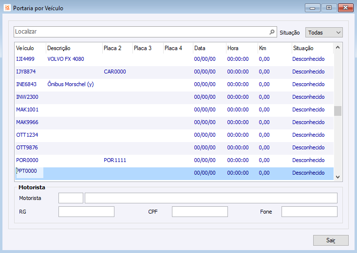This screenshot has height=253, width=357.
Task: Click the RG input field
Action: pos(86,212)
